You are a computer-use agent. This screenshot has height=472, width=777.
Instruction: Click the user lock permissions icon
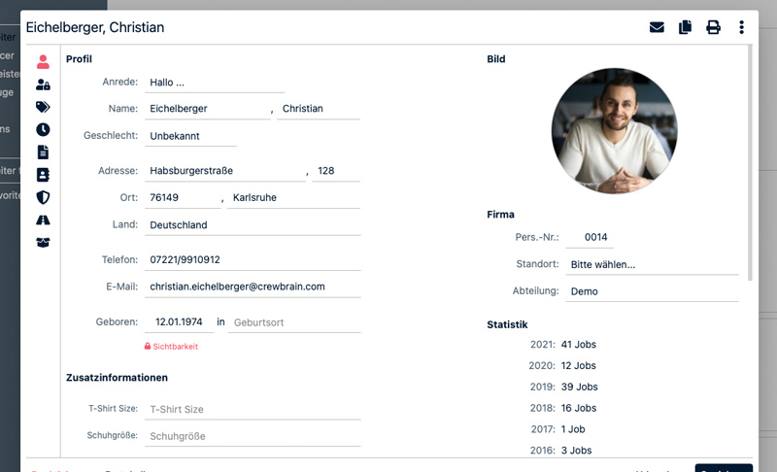pos(43,84)
